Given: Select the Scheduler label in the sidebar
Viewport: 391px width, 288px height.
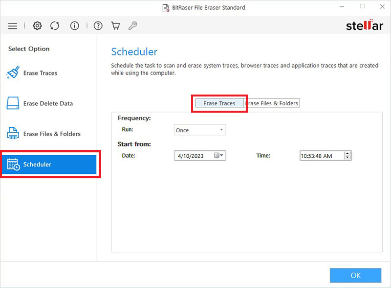Looking at the screenshot, I should coord(37,164).
